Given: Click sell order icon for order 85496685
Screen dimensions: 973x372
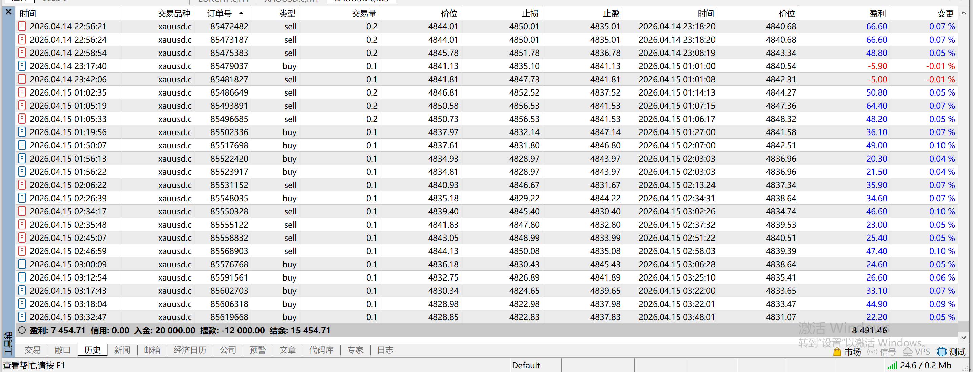Looking at the screenshot, I should [22, 119].
